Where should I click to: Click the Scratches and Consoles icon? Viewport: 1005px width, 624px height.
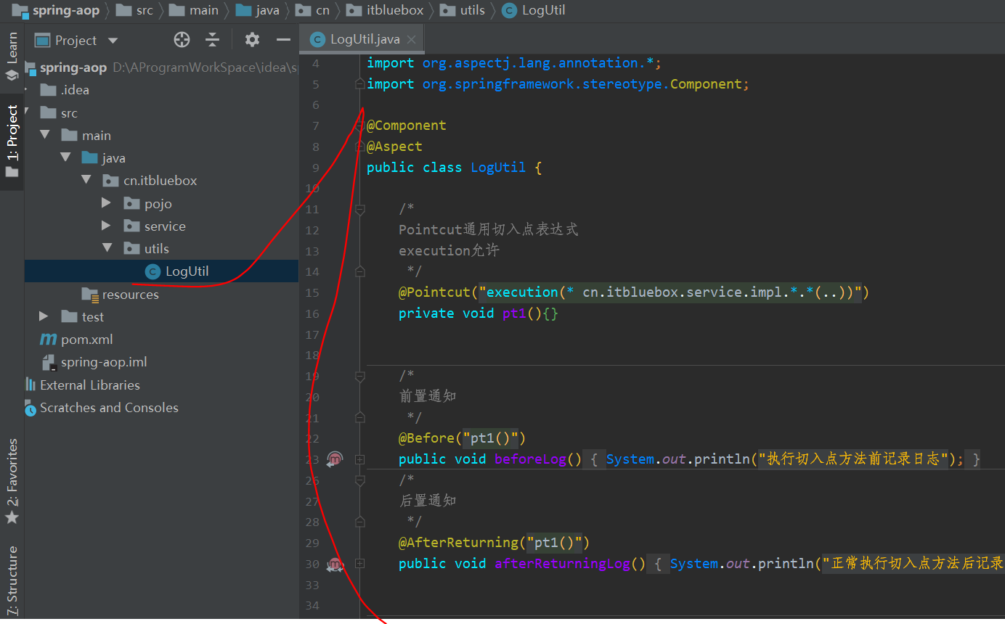click(x=30, y=409)
